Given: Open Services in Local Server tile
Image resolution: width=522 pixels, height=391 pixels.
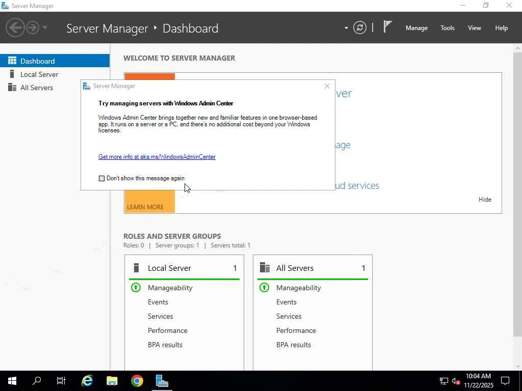Looking at the screenshot, I should point(160,316).
